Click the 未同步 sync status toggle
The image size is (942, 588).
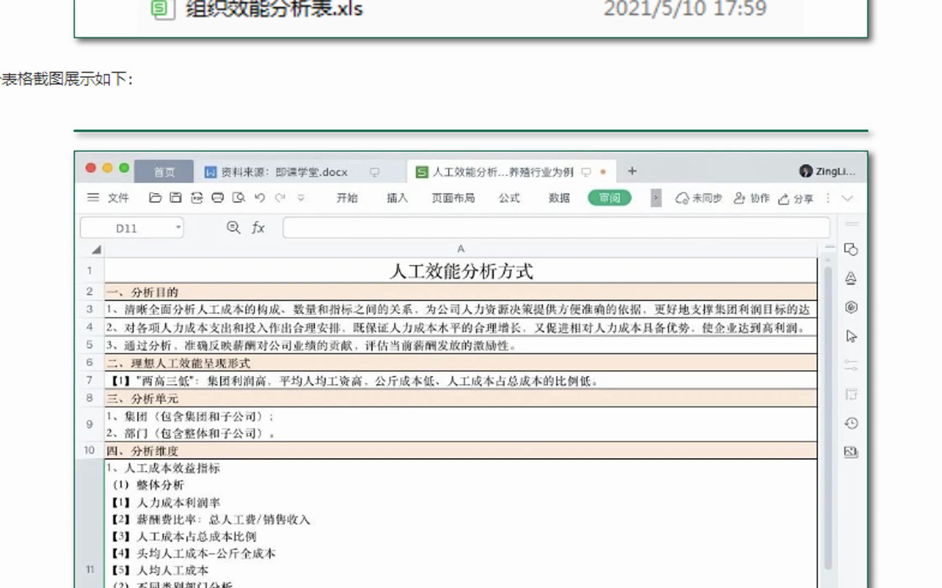[699, 198]
